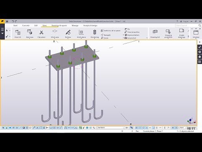This screenshot has width=202, height=152.
Task: Open the fourth side pane icon
Action: tap(199, 62)
